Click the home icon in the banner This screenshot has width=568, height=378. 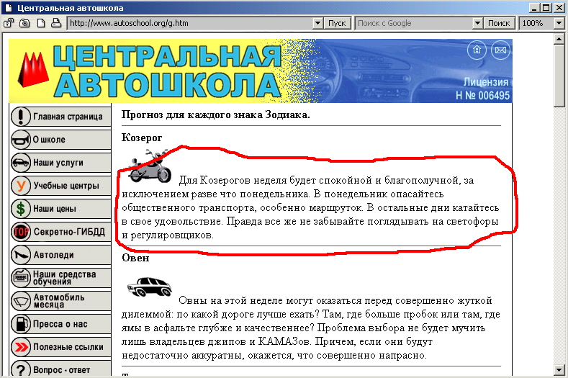tap(477, 50)
